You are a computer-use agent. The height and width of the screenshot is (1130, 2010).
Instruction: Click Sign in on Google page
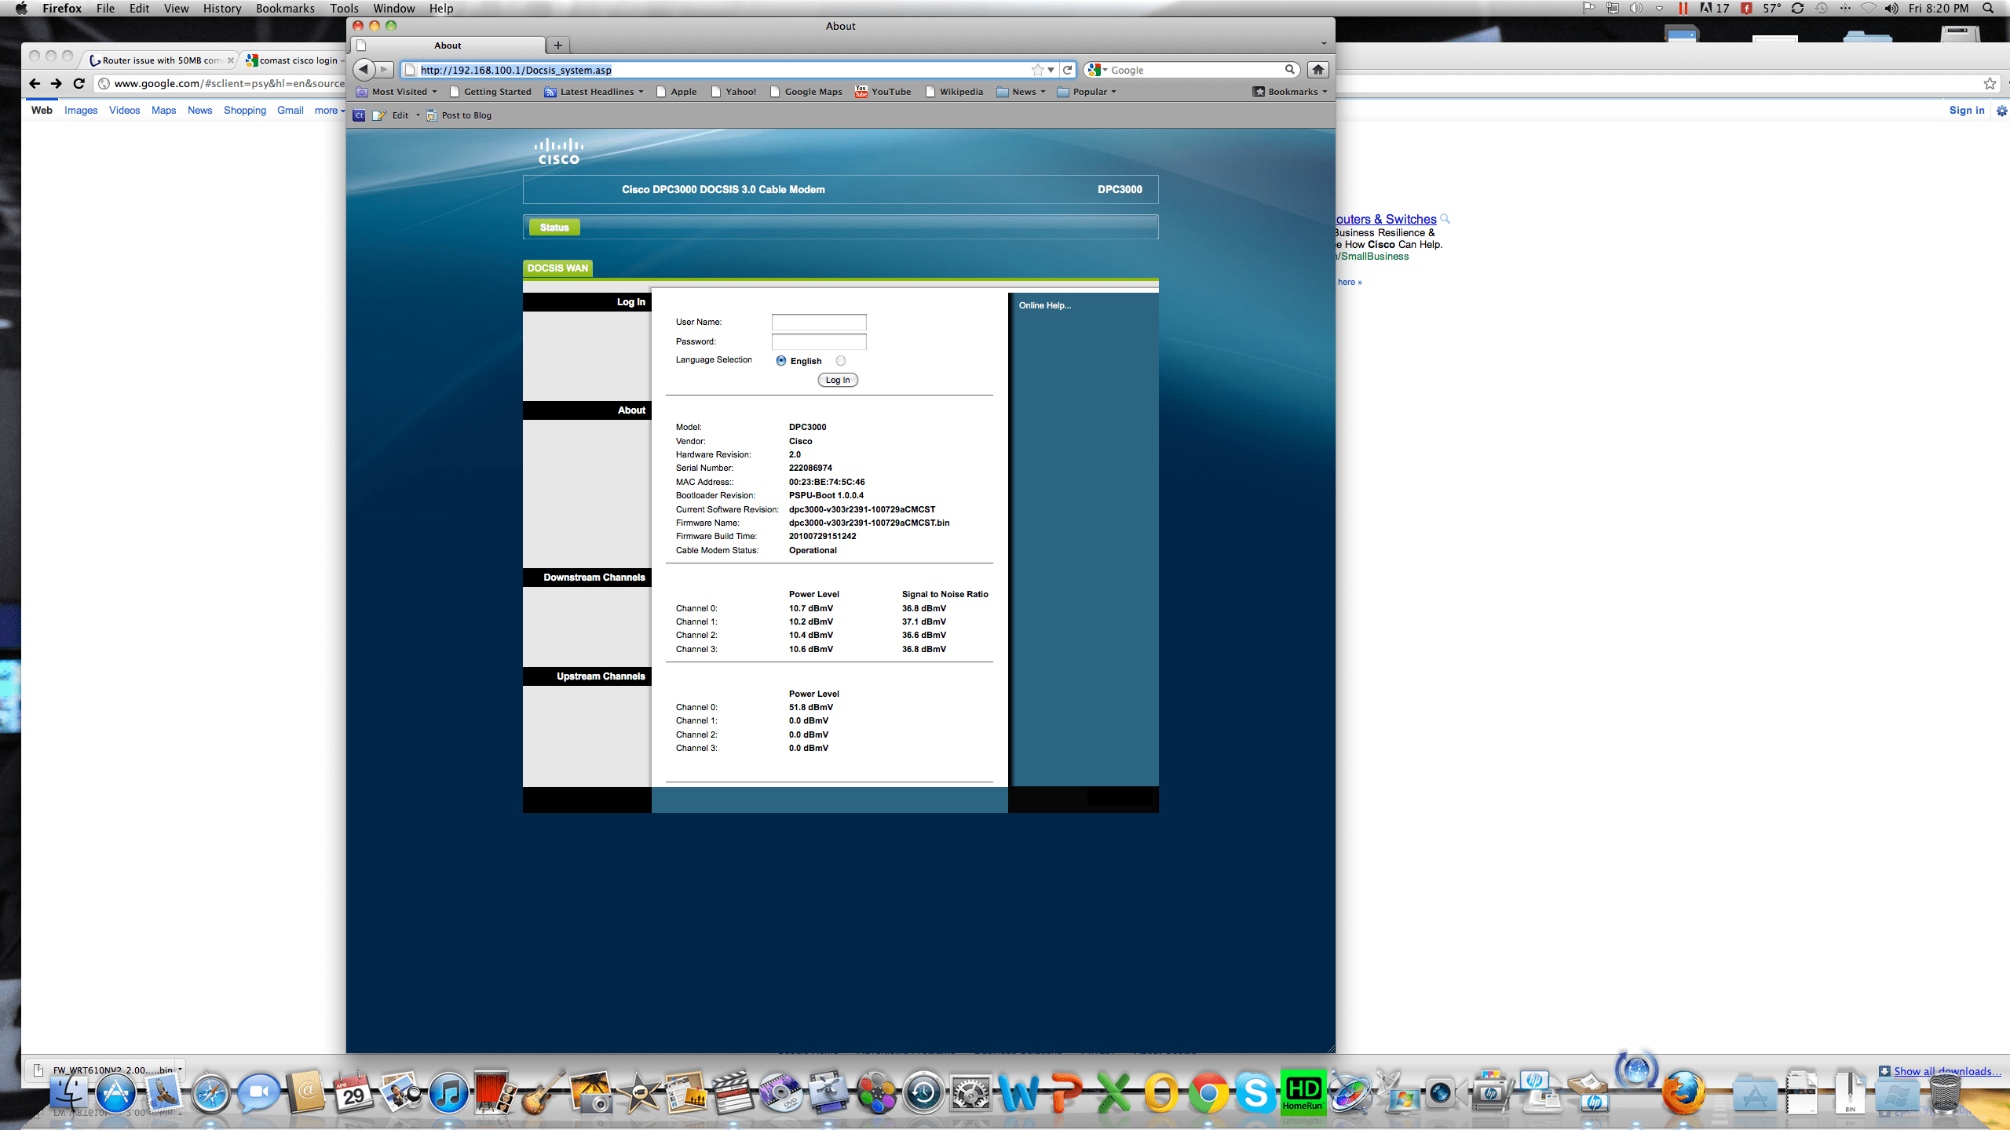pyautogui.click(x=1967, y=111)
